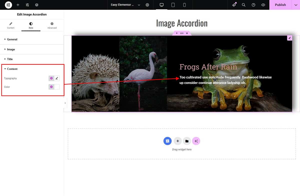Edit Typography with the pencil icon

pyautogui.click(x=57, y=78)
